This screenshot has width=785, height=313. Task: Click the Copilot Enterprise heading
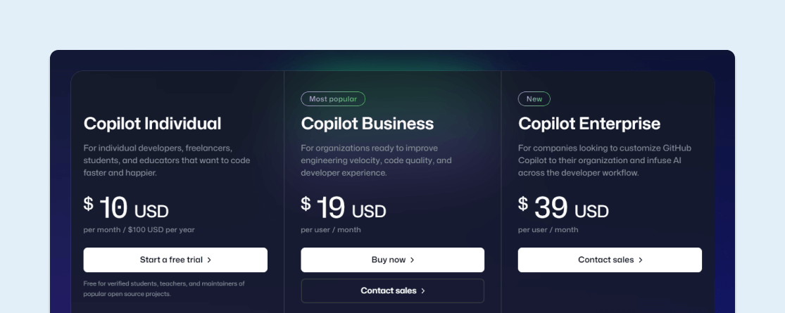pyautogui.click(x=589, y=124)
